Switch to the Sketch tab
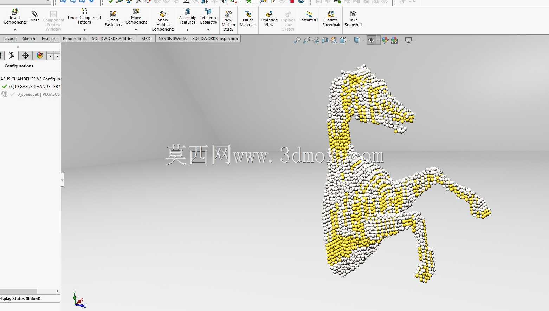Image resolution: width=549 pixels, height=311 pixels. coord(29,39)
